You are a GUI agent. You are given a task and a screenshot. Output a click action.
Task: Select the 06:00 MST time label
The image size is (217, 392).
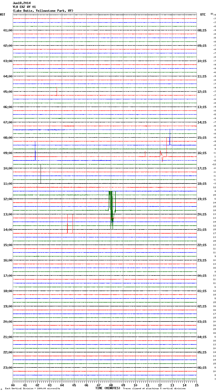pos(8,107)
